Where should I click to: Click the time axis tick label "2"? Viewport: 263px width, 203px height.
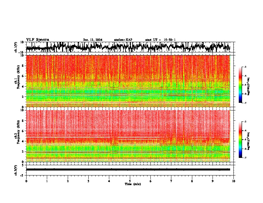point(68,181)
